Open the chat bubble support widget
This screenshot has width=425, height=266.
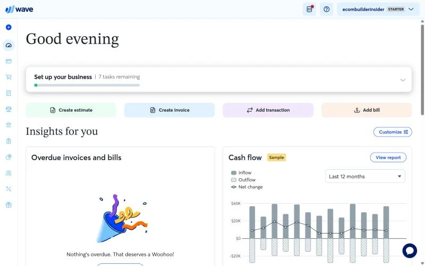410,251
